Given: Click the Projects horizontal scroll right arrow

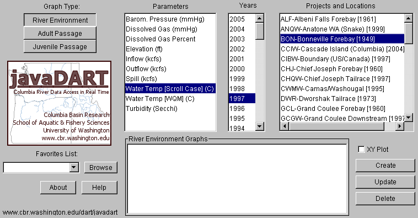Looking at the screenshot, I should tap(399, 126).
